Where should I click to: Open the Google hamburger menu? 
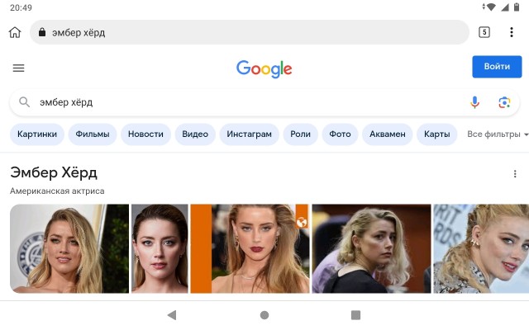click(x=18, y=68)
